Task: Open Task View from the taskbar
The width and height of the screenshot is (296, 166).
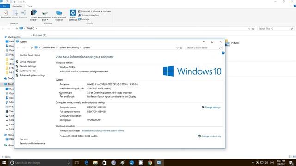Action: coord(77,163)
